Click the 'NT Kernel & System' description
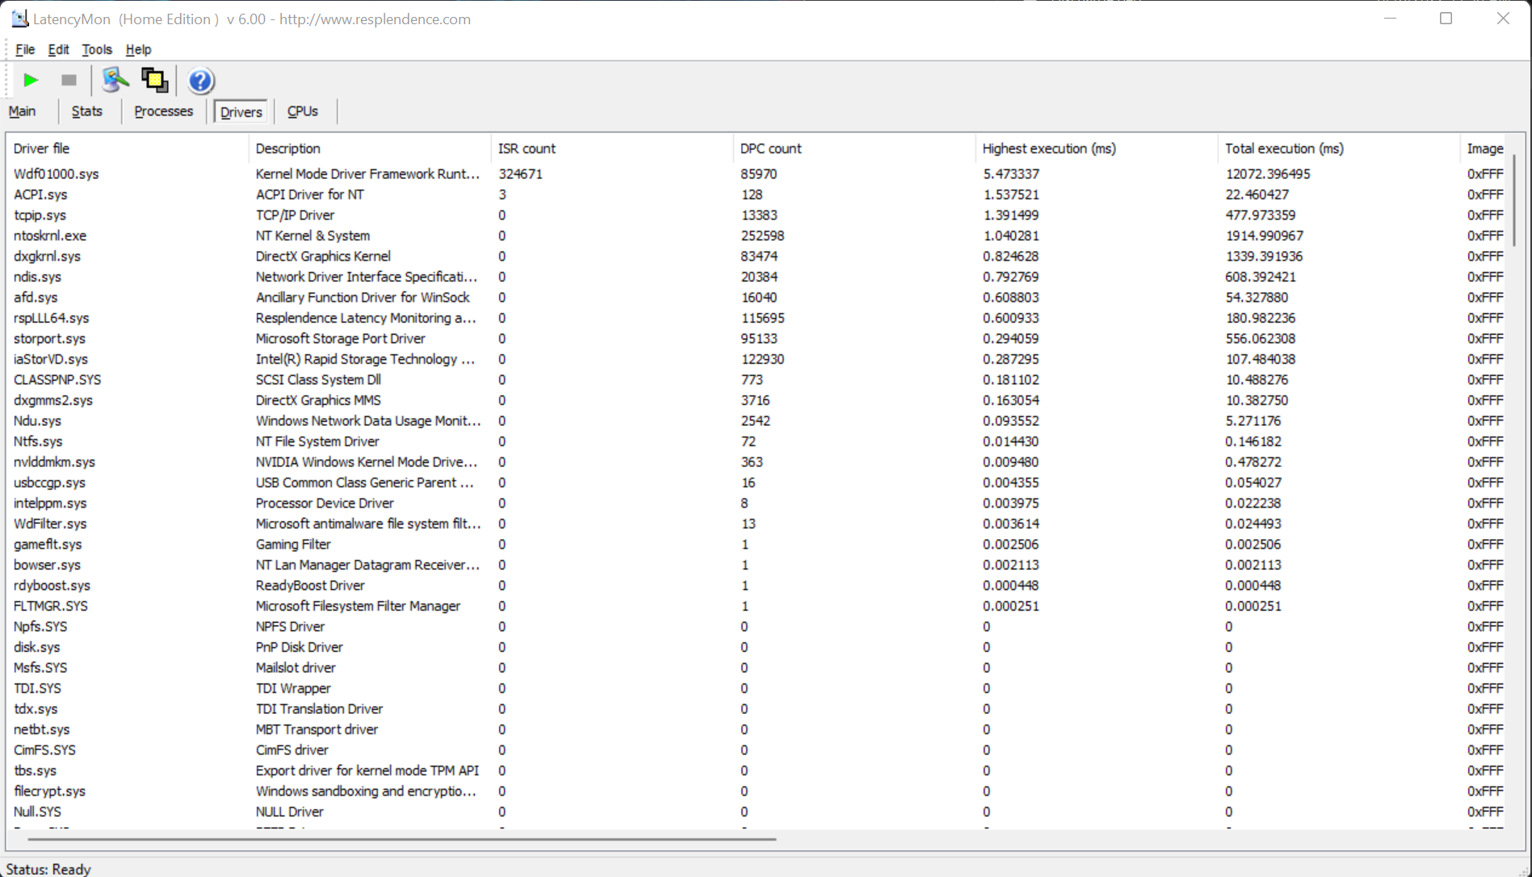Screen dimensions: 1532x877 [x=313, y=236]
